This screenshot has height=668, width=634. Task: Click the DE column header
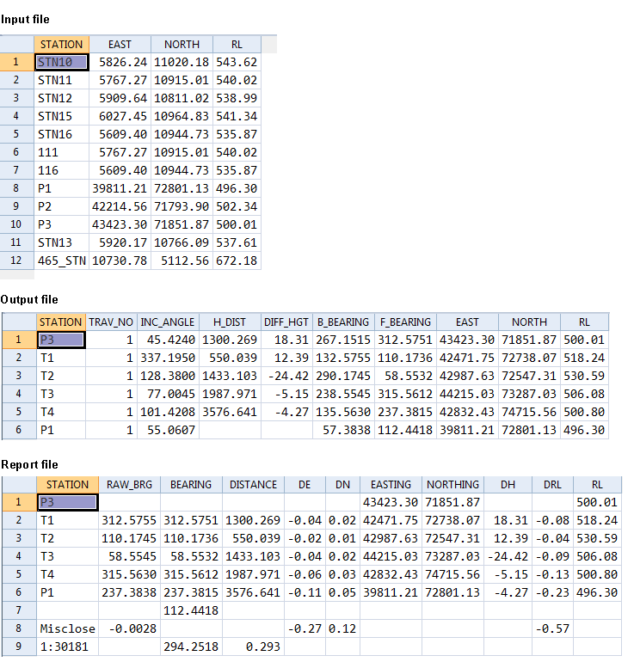[x=305, y=485]
